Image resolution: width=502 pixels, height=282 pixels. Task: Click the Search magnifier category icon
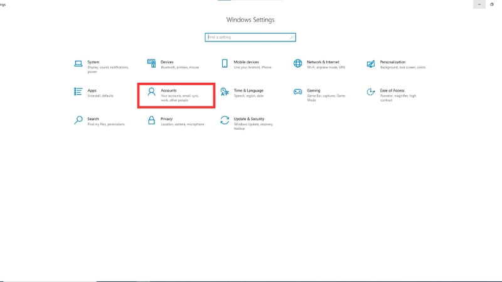tap(78, 120)
